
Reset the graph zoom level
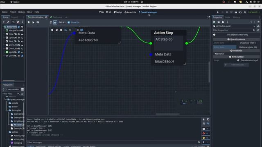point(56,30)
